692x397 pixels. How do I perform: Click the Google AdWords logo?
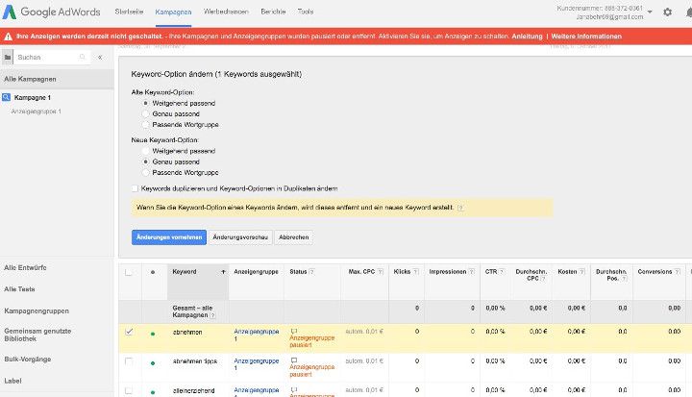pyautogui.click(x=52, y=12)
